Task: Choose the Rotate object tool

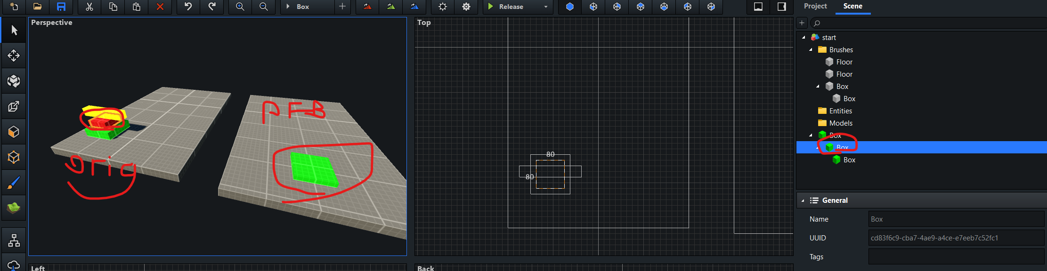Action: (14, 81)
